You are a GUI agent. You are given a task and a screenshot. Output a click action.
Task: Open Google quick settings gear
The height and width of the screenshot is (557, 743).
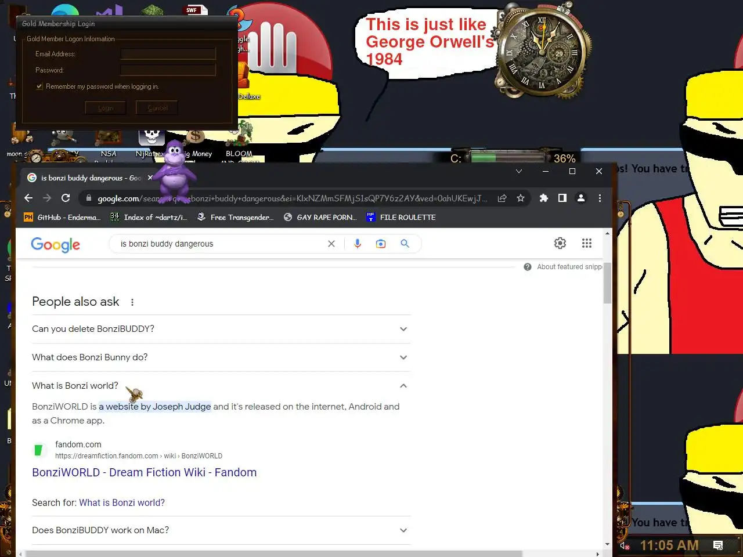click(560, 243)
